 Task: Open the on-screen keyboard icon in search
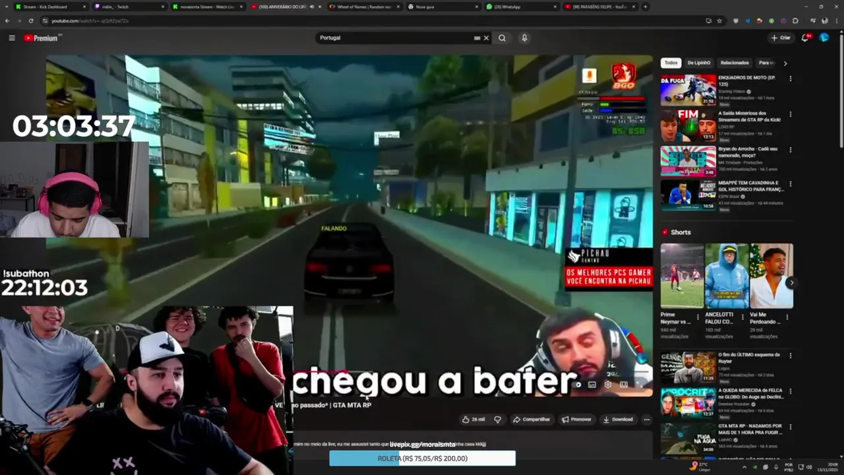(x=477, y=38)
